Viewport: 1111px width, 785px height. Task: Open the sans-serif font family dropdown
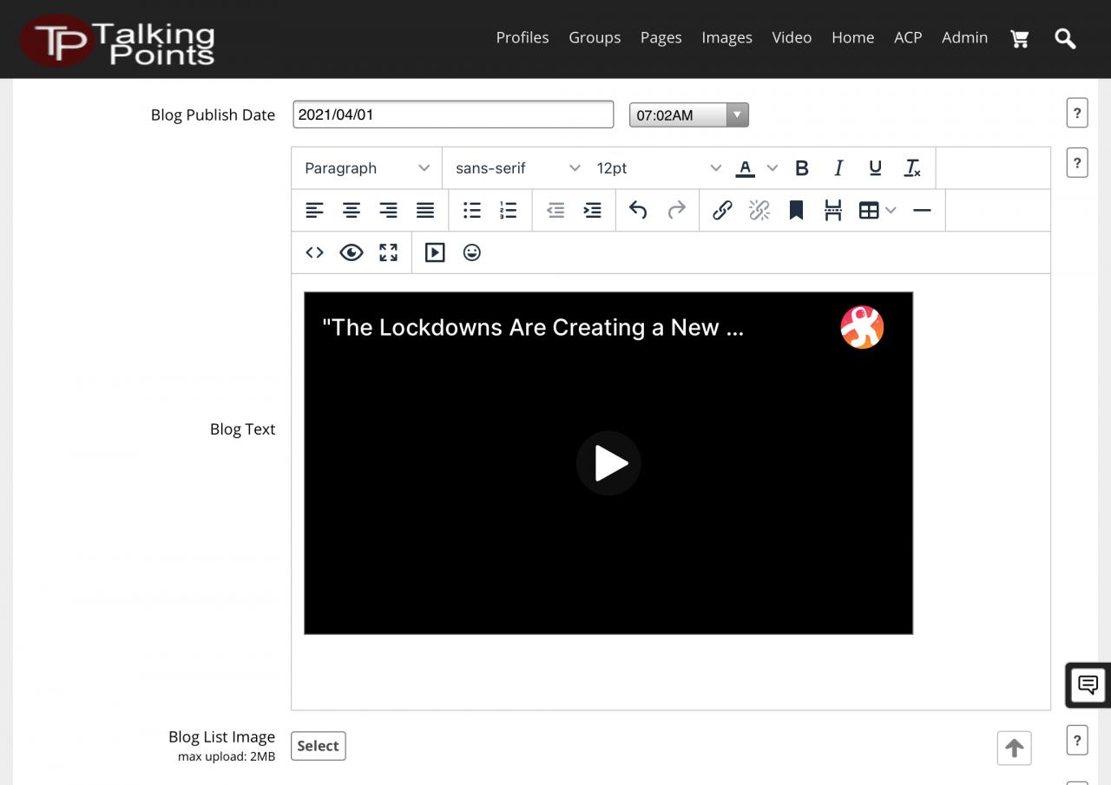coord(516,168)
